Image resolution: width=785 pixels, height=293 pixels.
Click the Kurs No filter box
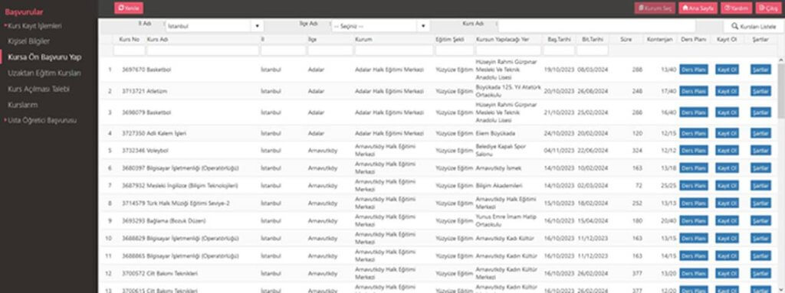[129, 50]
